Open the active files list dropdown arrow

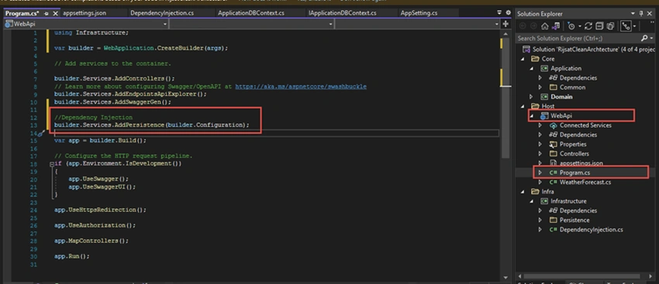pyautogui.click(x=499, y=13)
